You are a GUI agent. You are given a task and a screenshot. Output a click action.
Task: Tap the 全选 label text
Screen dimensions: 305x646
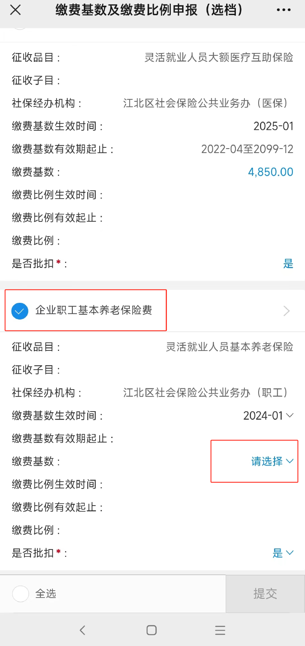pyautogui.click(x=46, y=594)
